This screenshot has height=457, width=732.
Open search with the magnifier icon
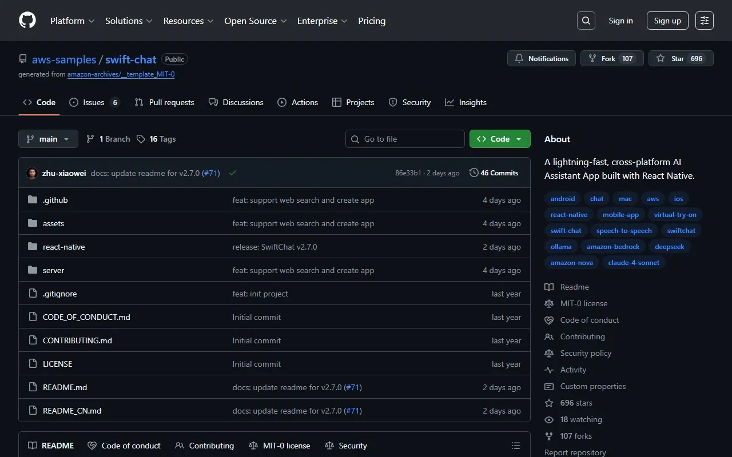(586, 21)
